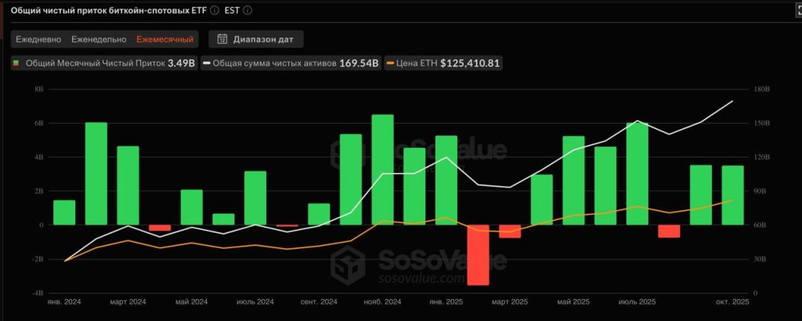Click the июль 2025 axis label
The width and height of the screenshot is (802, 321).
tap(638, 302)
